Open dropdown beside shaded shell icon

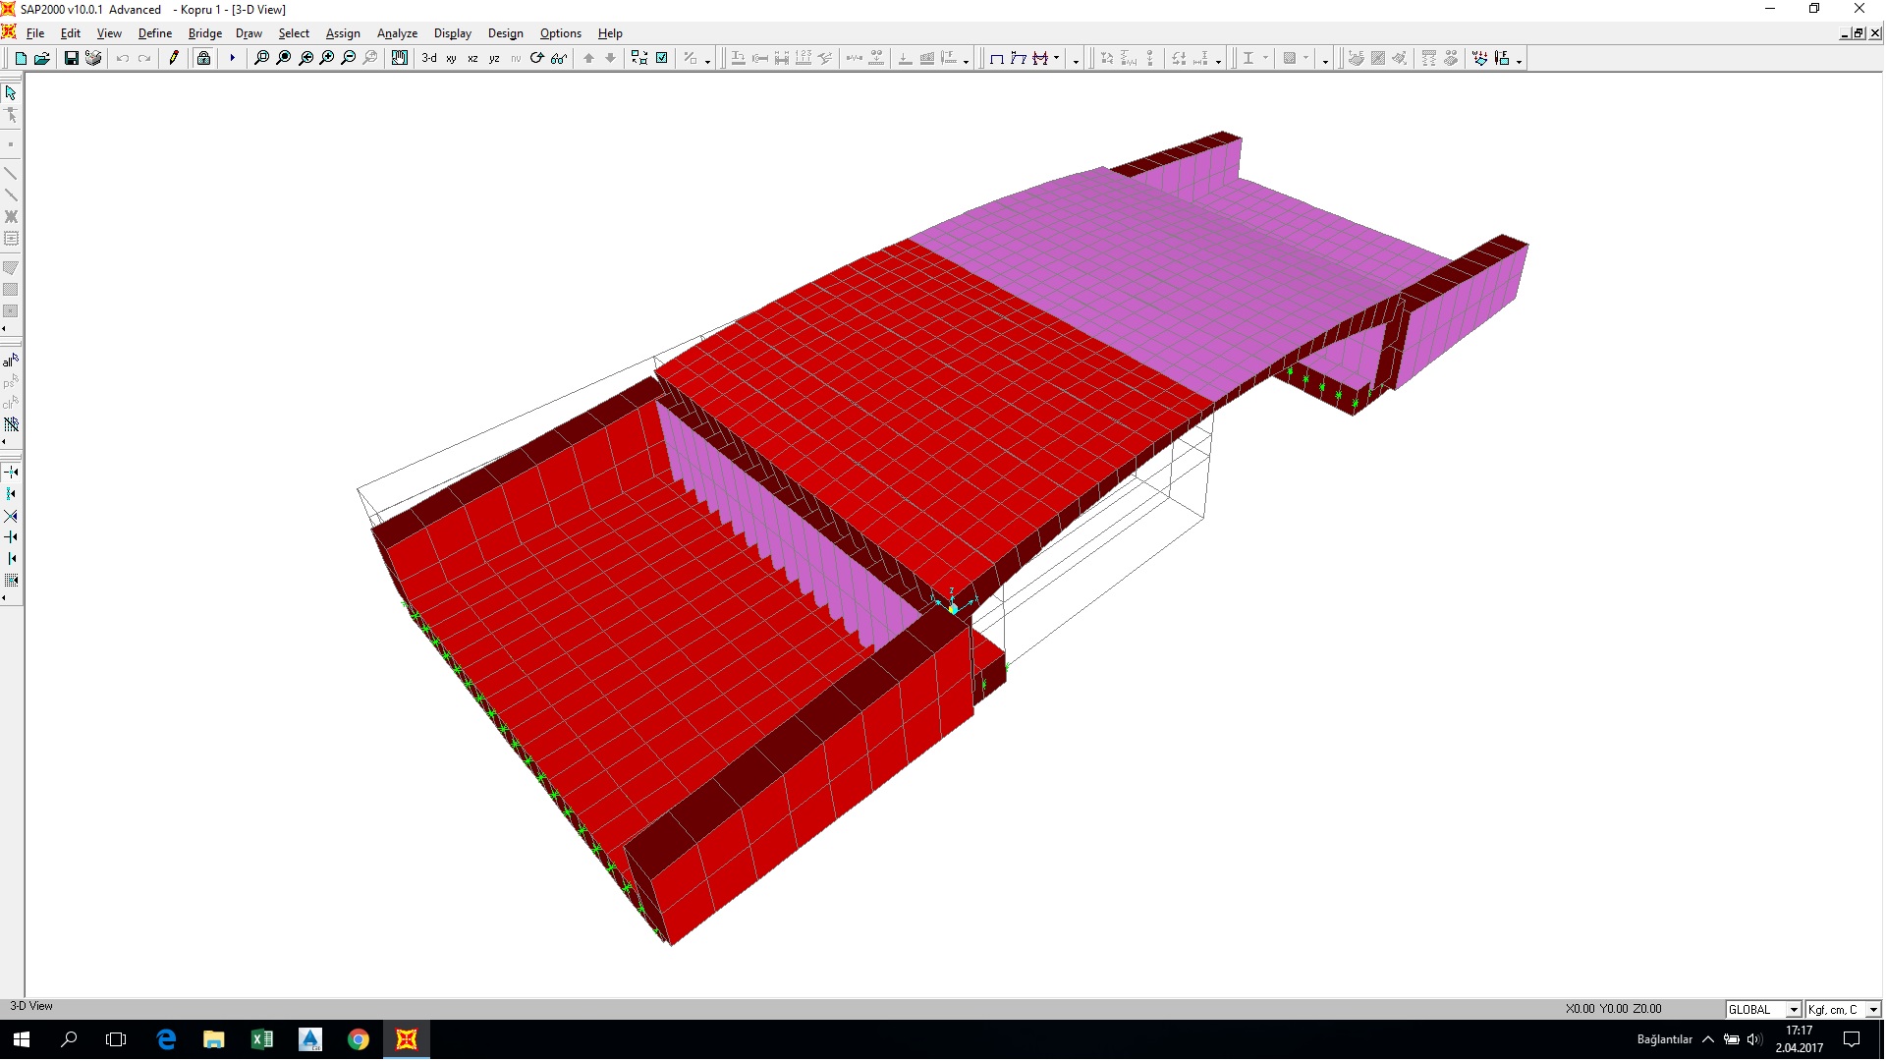(x=1305, y=59)
